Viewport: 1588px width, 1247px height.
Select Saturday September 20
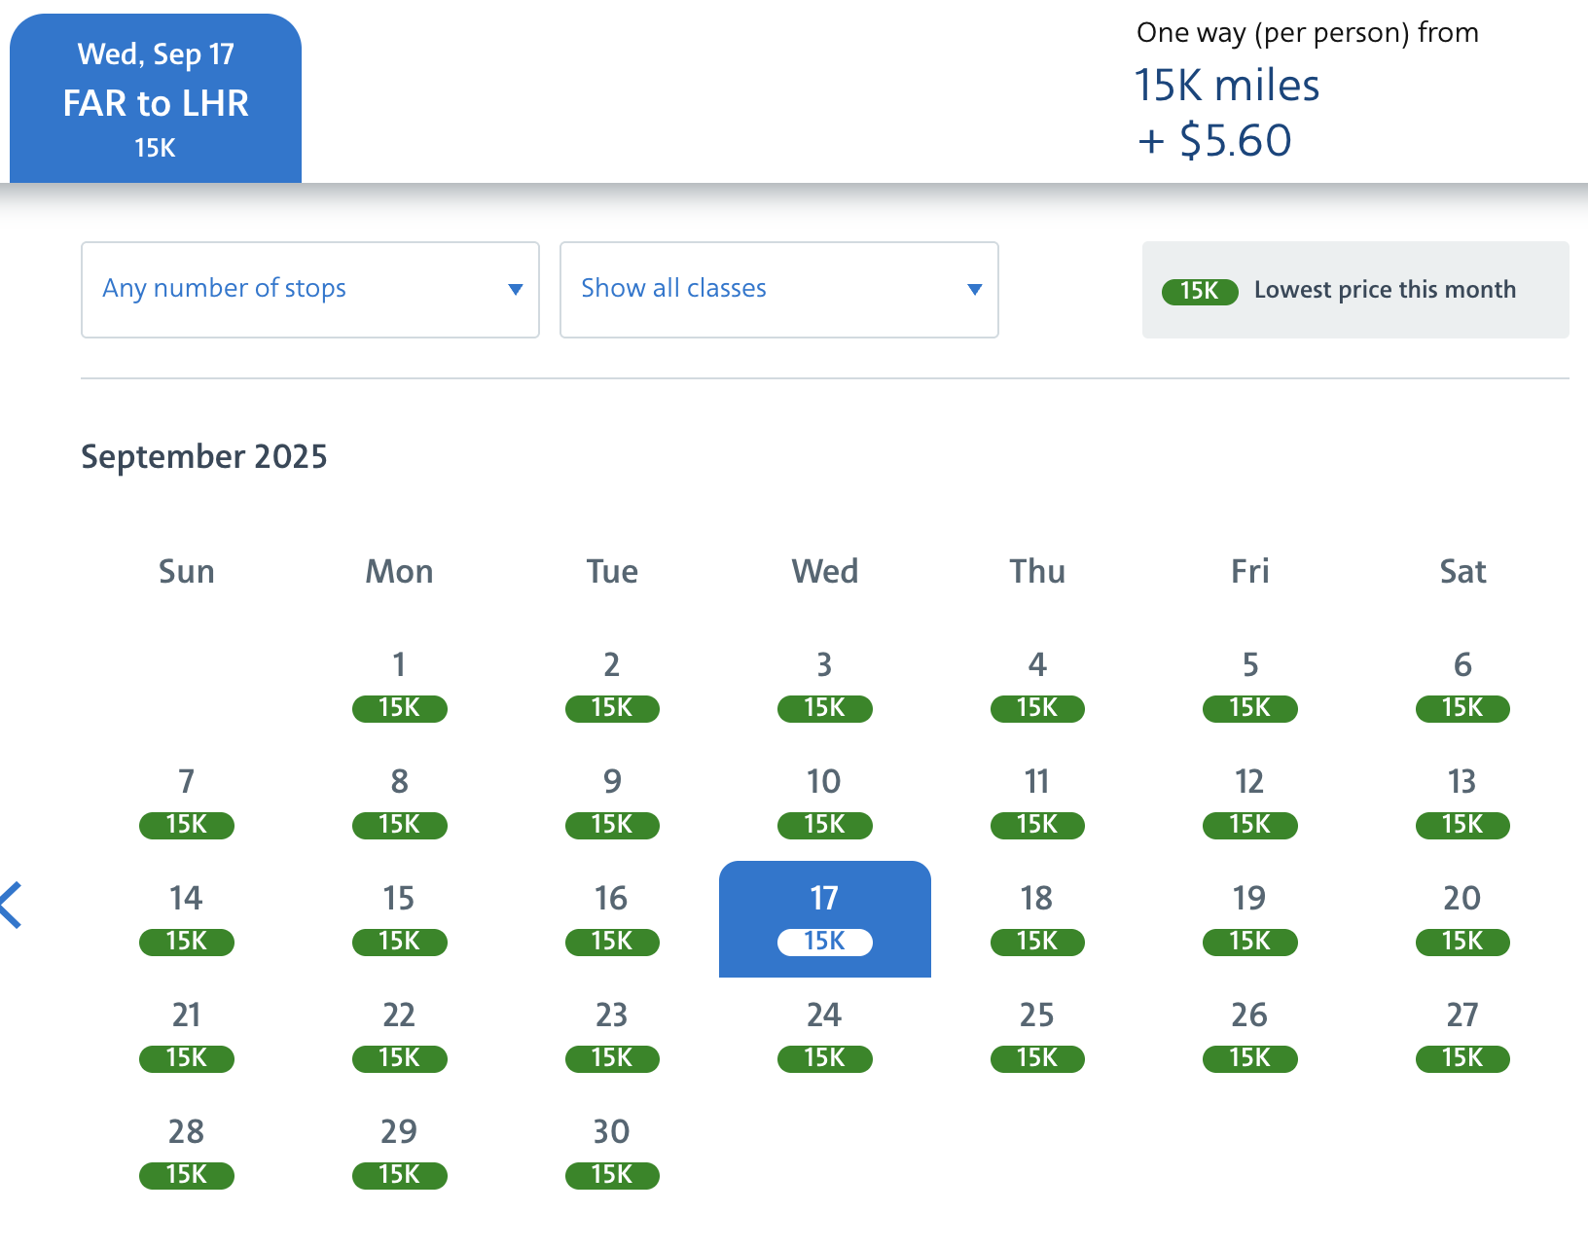[1462, 919]
